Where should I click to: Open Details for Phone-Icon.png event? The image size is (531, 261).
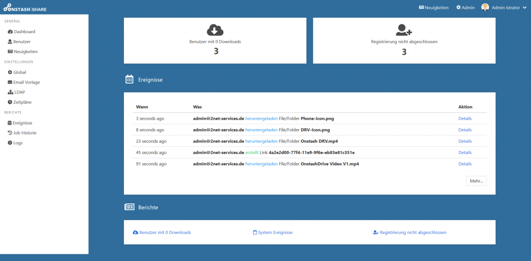pos(465,119)
